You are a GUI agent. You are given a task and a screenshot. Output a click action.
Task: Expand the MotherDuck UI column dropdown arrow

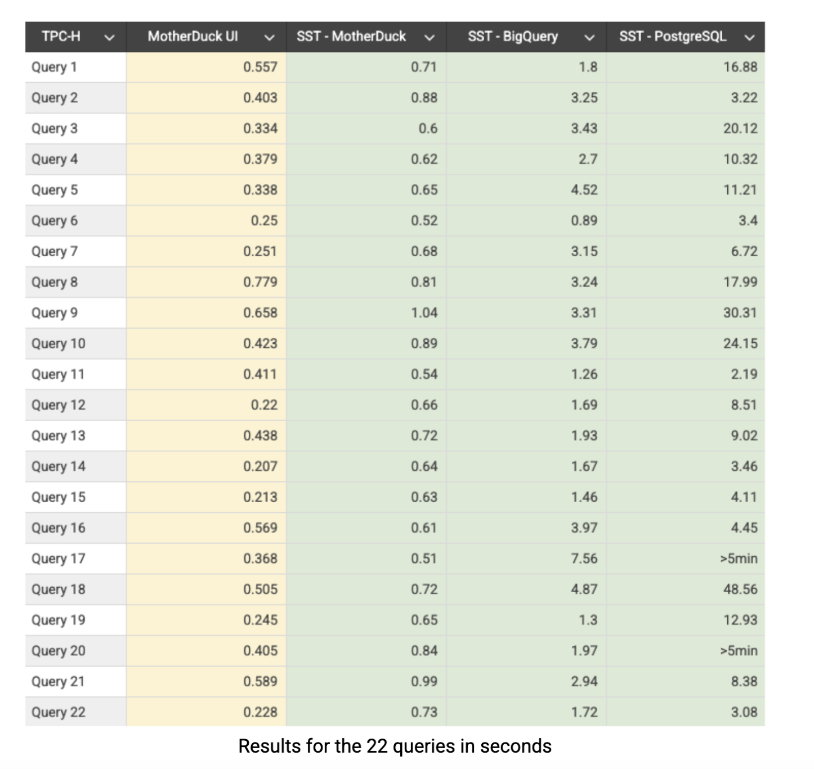pyautogui.click(x=270, y=38)
